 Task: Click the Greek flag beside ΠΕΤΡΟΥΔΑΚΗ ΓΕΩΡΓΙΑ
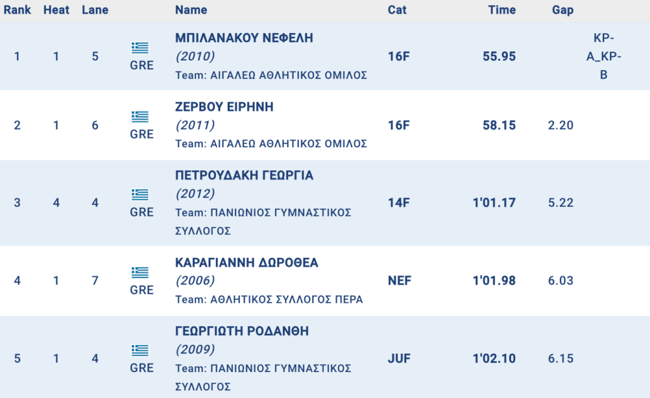(x=140, y=195)
